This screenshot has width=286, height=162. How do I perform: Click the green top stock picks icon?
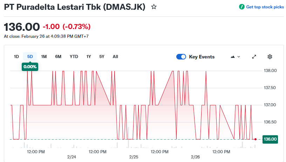click(x=242, y=7)
